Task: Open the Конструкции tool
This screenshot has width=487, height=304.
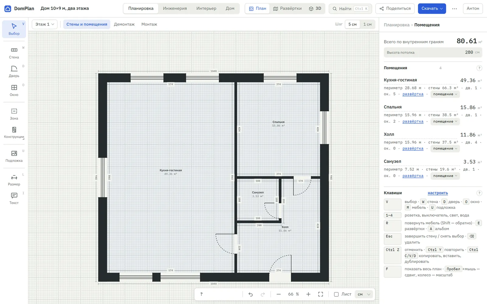Action: tap(14, 133)
